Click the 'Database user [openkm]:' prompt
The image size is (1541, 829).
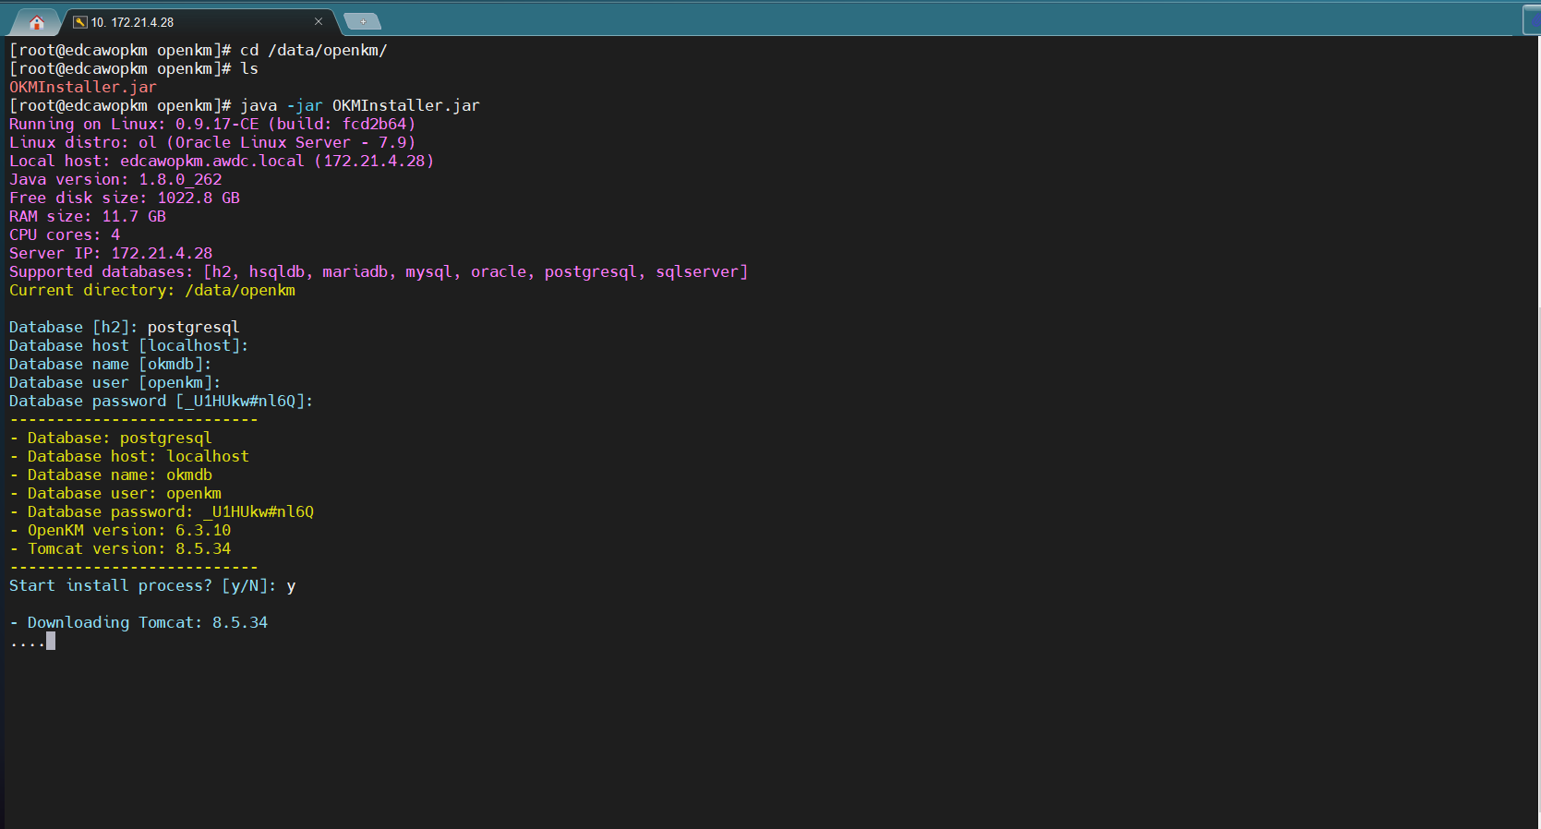[115, 382]
